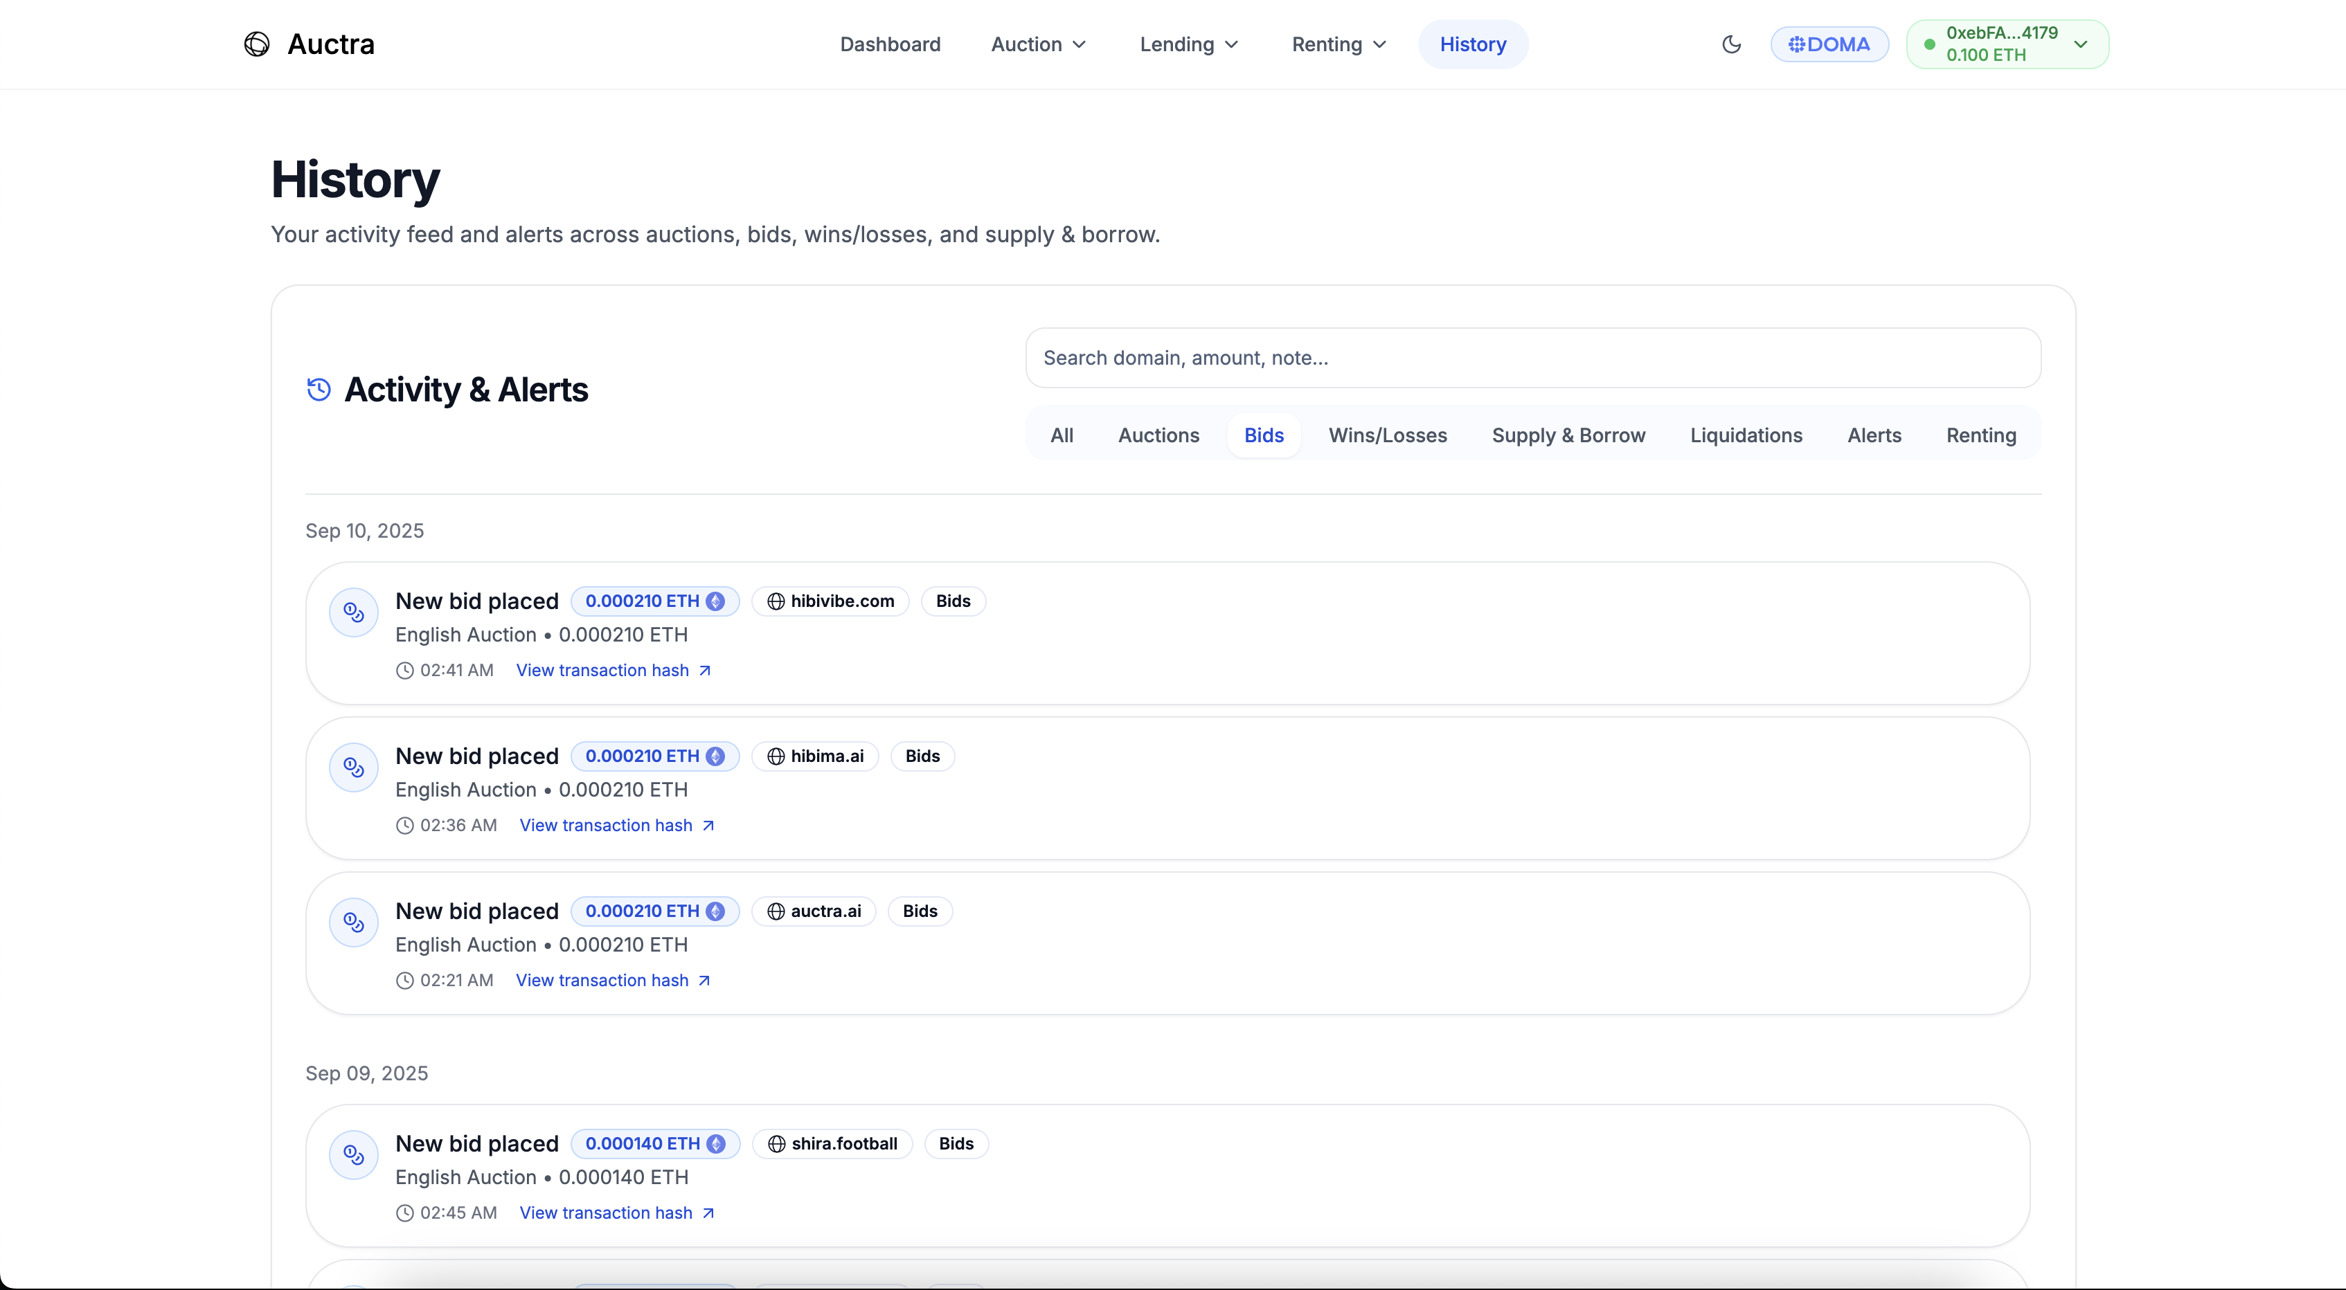Show all activity with the All tab
This screenshot has width=2346, height=1290.
pos(1061,435)
